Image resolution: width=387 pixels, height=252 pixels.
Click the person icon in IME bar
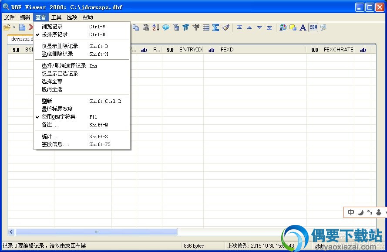pos(379,212)
